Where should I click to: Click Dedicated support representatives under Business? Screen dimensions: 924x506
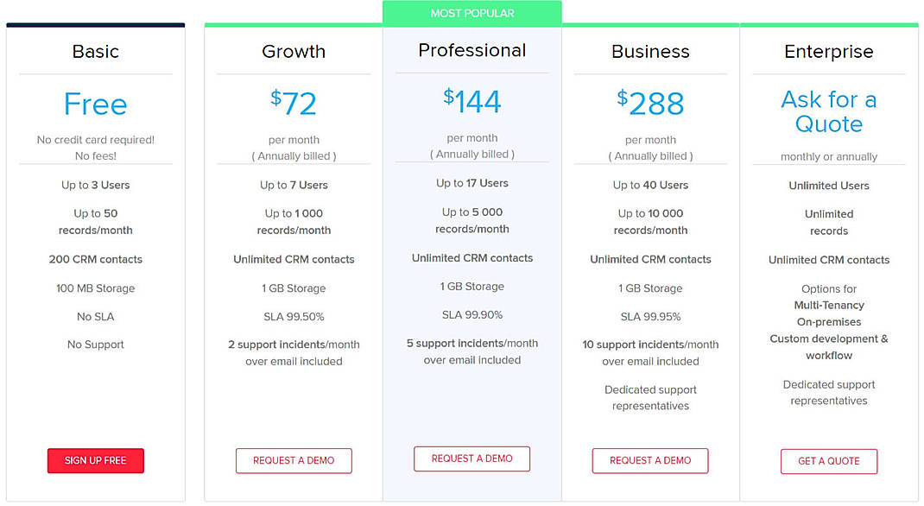[650, 398]
